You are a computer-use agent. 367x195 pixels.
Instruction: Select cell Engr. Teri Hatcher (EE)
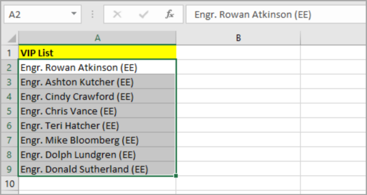point(98,125)
